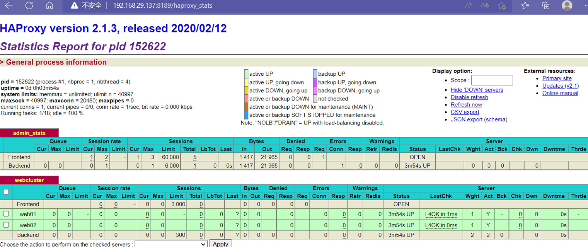Tick the webcluster select-all checkbox
This screenshot has width=588, height=247.
(x=6, y=192)
